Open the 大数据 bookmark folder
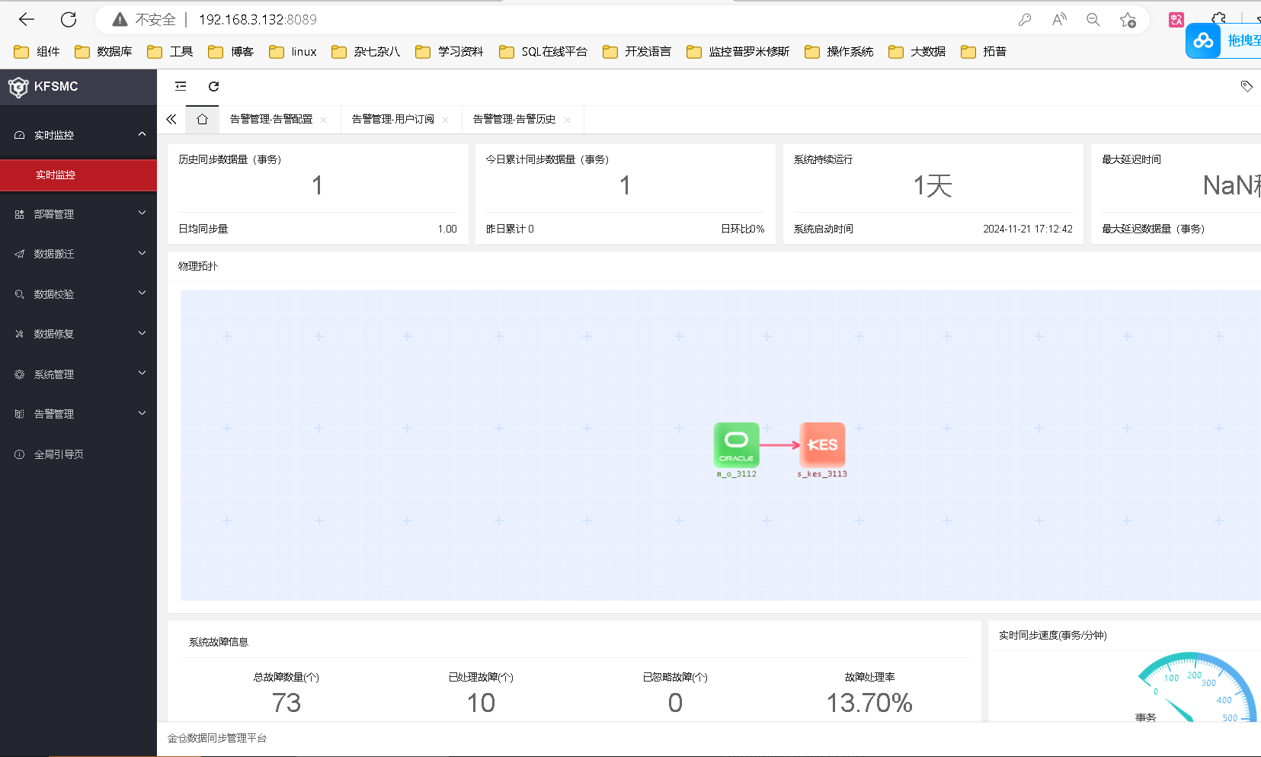Screen dimensions: 1261x757 point(917,52)
